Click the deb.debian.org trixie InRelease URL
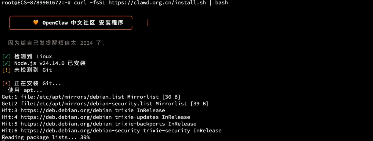 (66, 111)
